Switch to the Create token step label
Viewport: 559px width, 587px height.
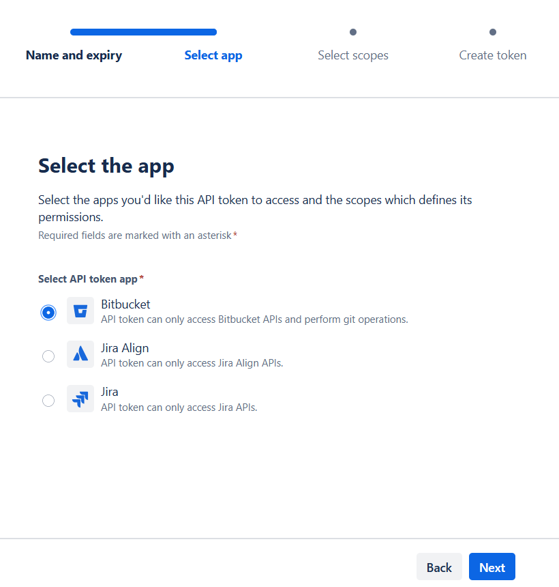pos(493,55)
